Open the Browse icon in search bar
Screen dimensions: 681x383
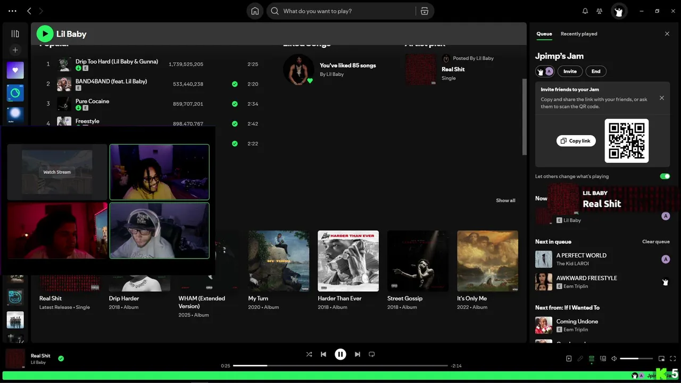(424, 11)
